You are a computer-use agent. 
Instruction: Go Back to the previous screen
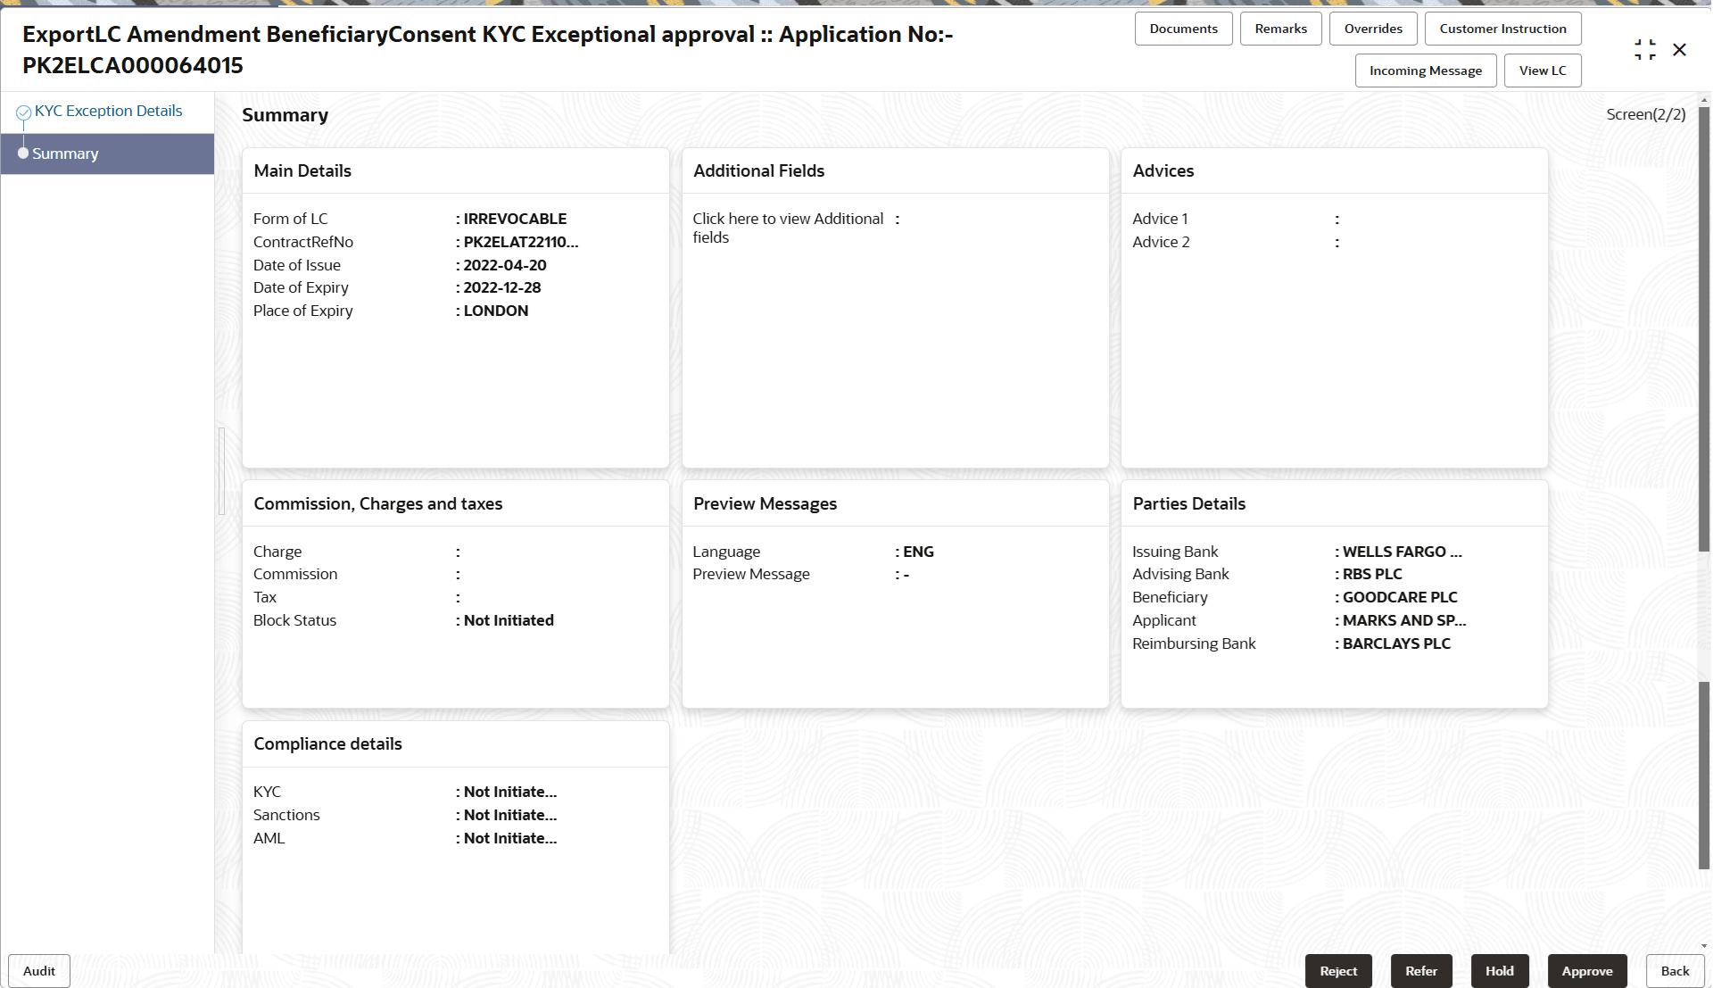point(1674,970)
